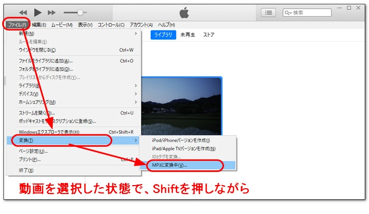Choose プリント(P)... menu item
369x214 pixels.
pyautogui.click(x=74, y=159)
